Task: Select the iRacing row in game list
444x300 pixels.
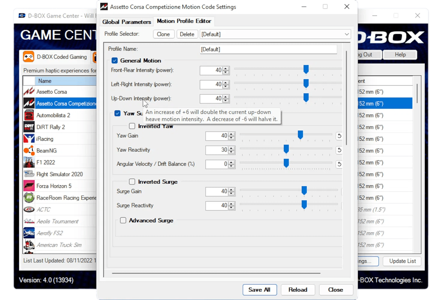Action: click(x=60, y=139)
